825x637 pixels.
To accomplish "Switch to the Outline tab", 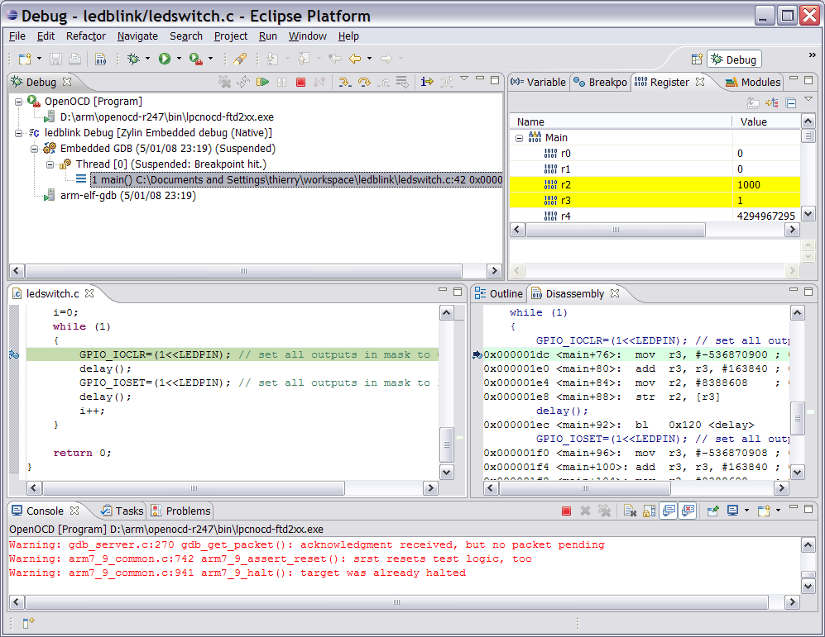I will (x=498, y=293).
